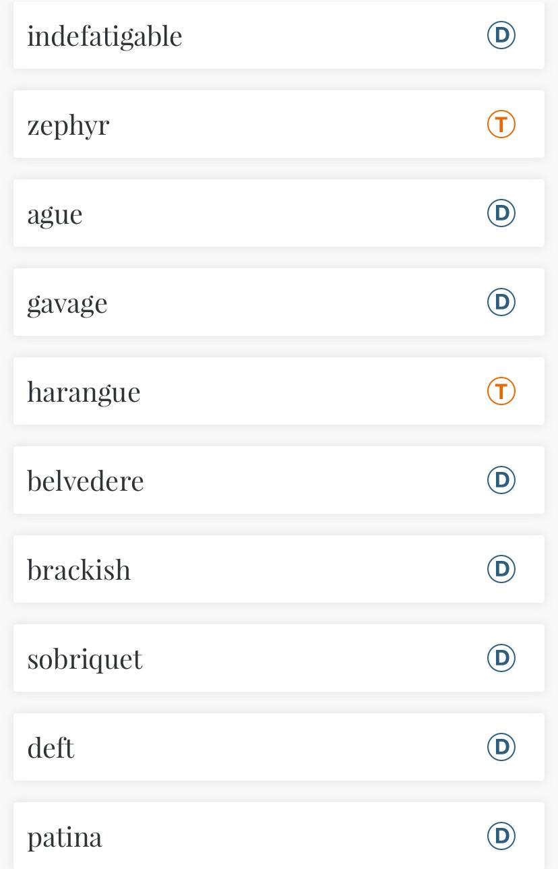Open the D icon for brackish
This screenshot has width=558, height=869.
coord(501,569)
